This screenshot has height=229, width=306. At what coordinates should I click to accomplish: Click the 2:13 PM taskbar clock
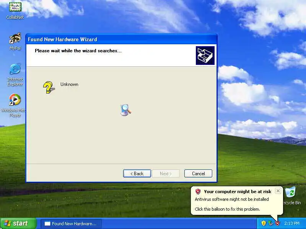(x=292, y=223)
